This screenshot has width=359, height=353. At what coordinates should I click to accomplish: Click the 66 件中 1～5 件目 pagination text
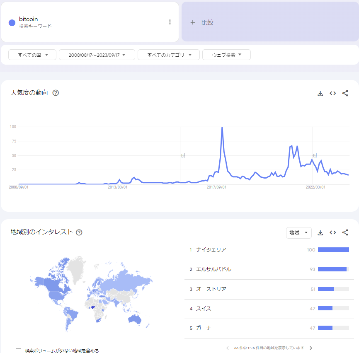269,348
